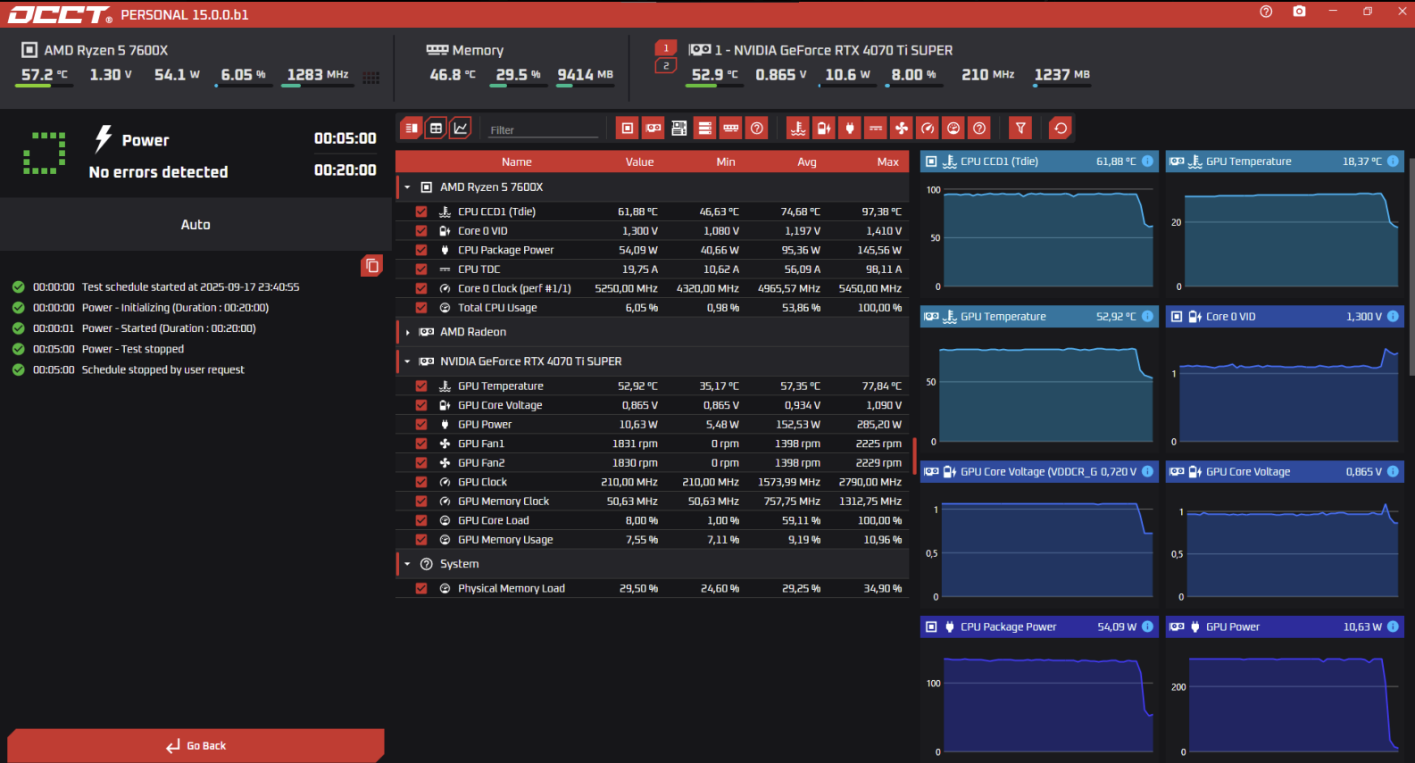1415x763 pixels.
Task: Click the 'Power - Test stopped' log entry
Action: coord(133,349)
